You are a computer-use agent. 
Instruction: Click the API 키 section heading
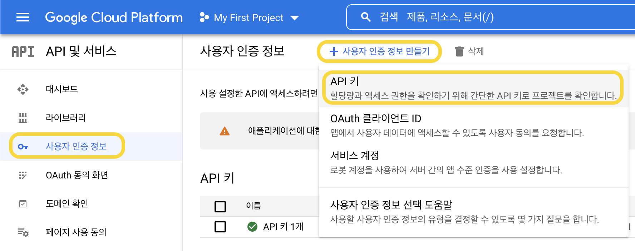click(217, 178)
